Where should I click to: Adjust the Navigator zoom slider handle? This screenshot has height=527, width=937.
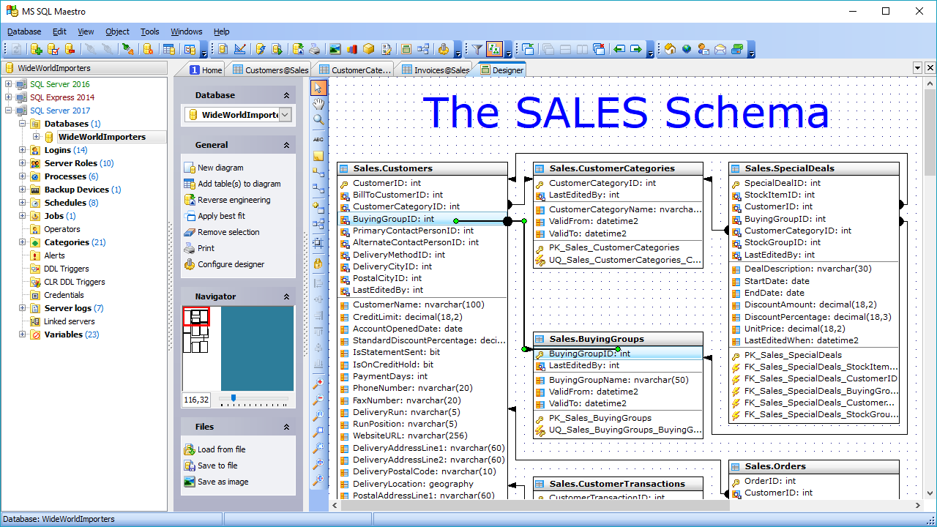[233, 399]
